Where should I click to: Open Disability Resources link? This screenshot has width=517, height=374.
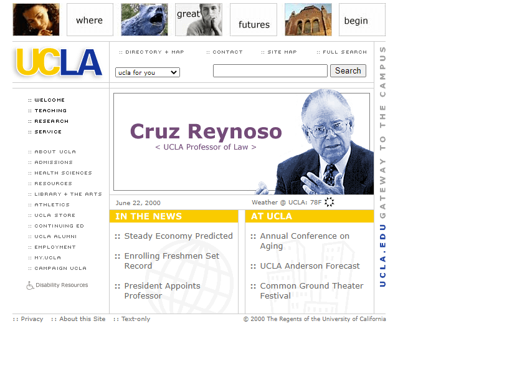[62, 285]
